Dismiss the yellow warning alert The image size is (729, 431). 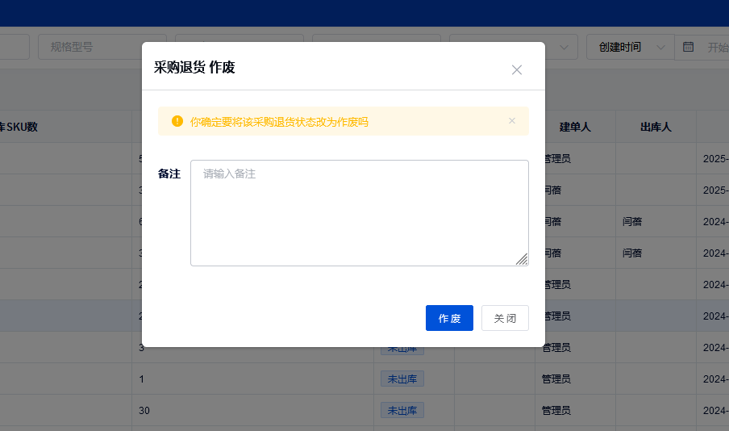pyautogui.click(x=512, y=120)
